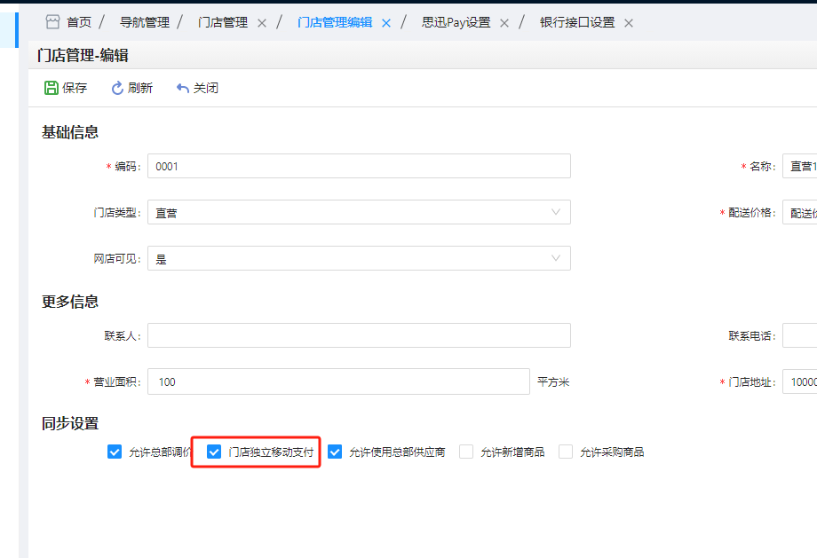Screen dimensions: 817x558
Task: Switch to 思迅Pay设置 tab
Action: click(456, 22)
